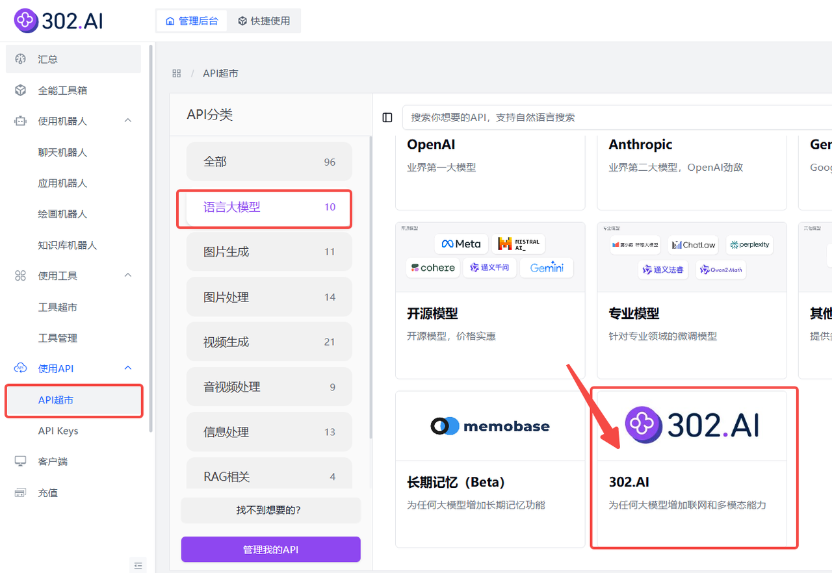
Task: Switch to the 快捷使用 tab
Action: [x=263, y=21]
